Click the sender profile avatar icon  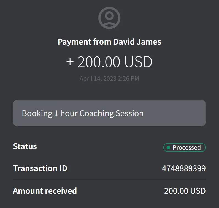[109, 18]
